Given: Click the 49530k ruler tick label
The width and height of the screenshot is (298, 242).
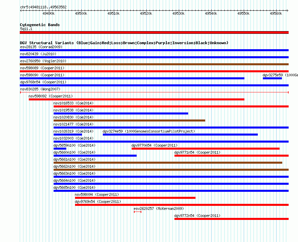Looking at the screenshot, I should point(179,13).
